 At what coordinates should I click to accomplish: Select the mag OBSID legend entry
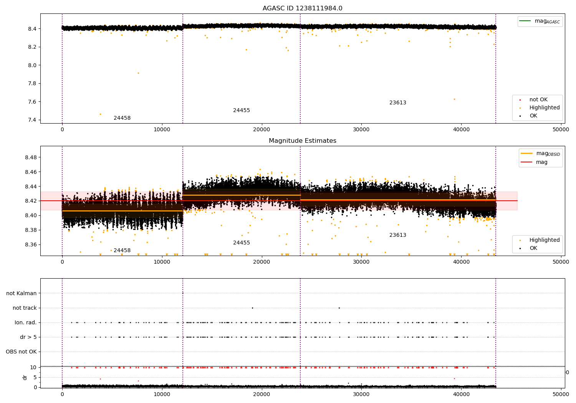click(541, 154)
